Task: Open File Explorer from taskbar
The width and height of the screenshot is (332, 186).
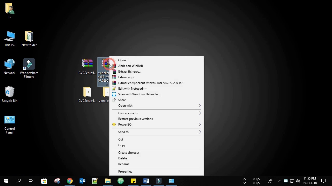Action: click(108, 181)
